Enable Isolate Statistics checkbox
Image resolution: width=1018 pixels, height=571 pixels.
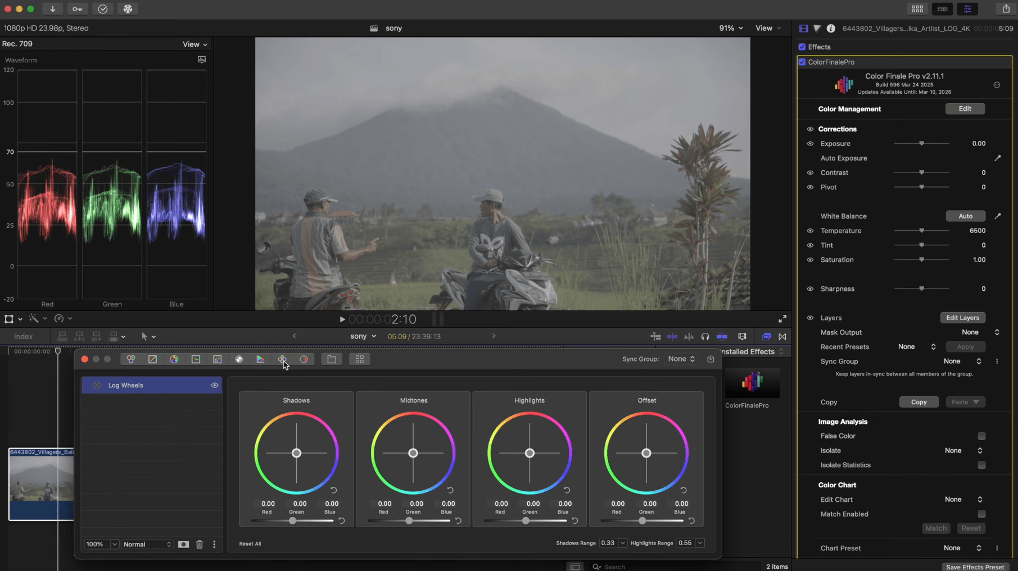coord(981,465)
